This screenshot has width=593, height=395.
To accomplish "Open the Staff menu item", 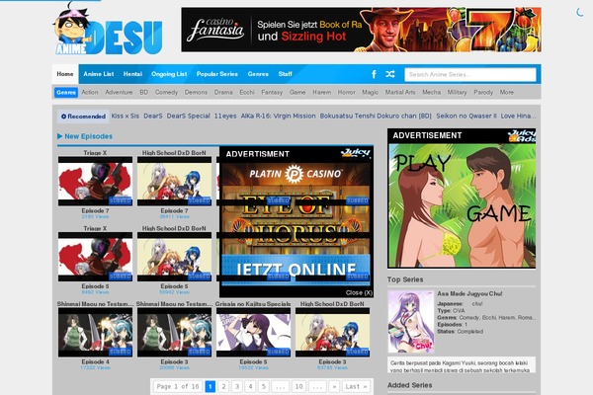I will [286, 74].
